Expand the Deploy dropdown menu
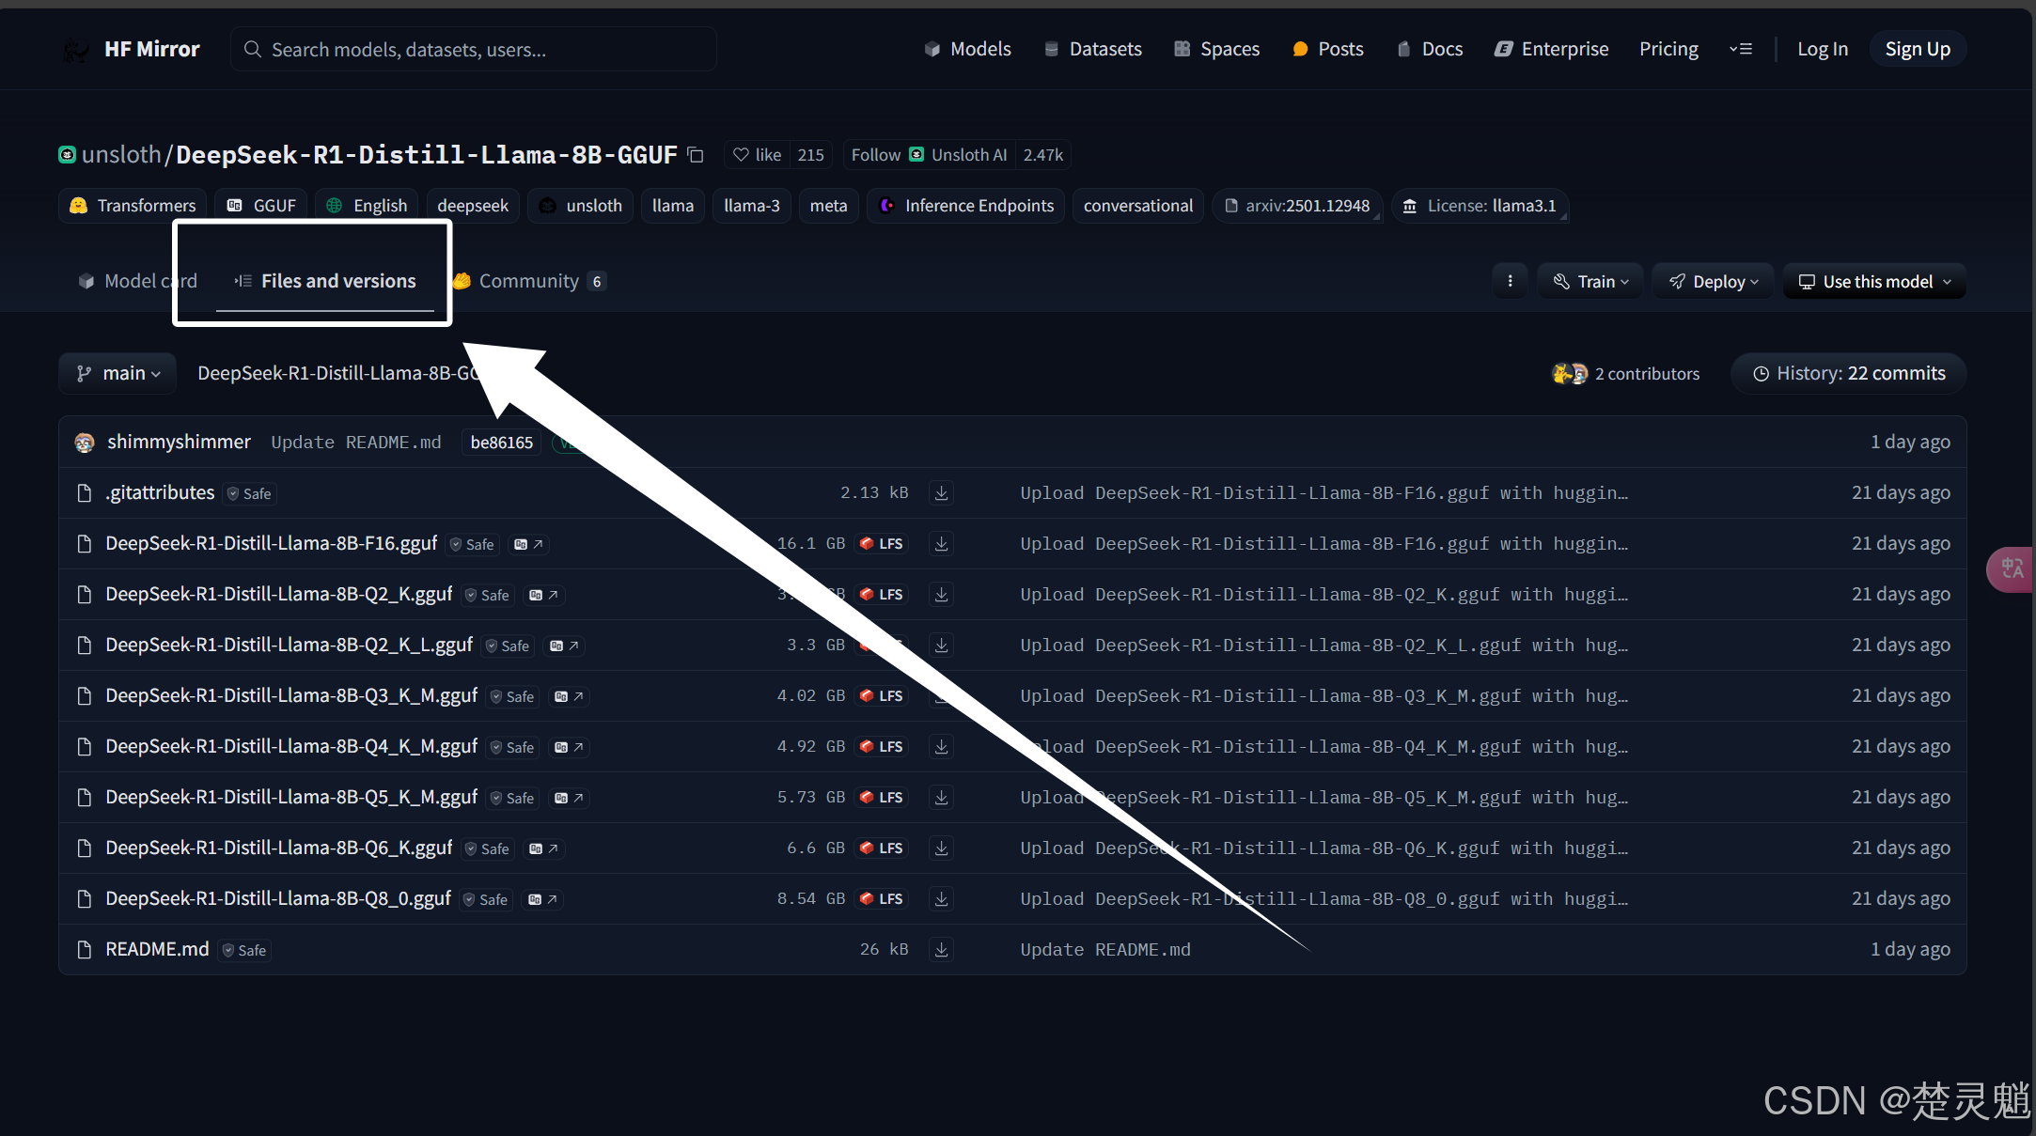 1713,281
